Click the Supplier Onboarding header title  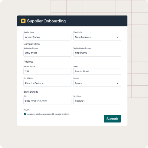(46, 21)
